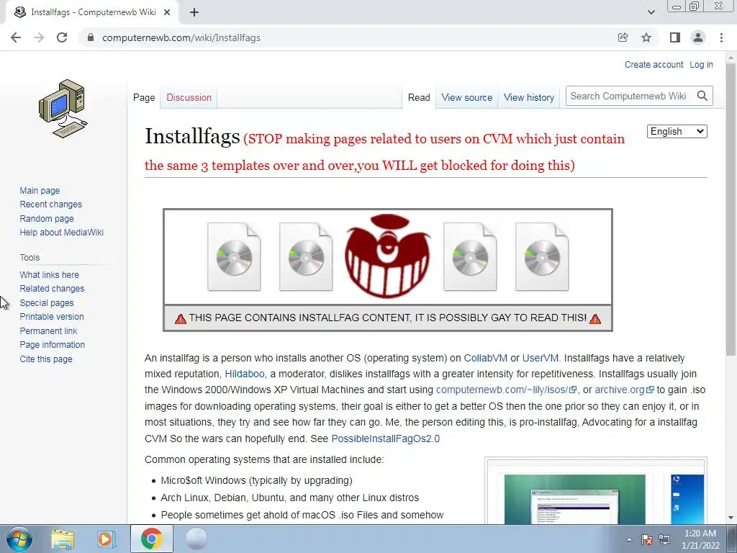Open Printable version link
737x553 pixels.
pyautogui.click(x=52, y=317)
